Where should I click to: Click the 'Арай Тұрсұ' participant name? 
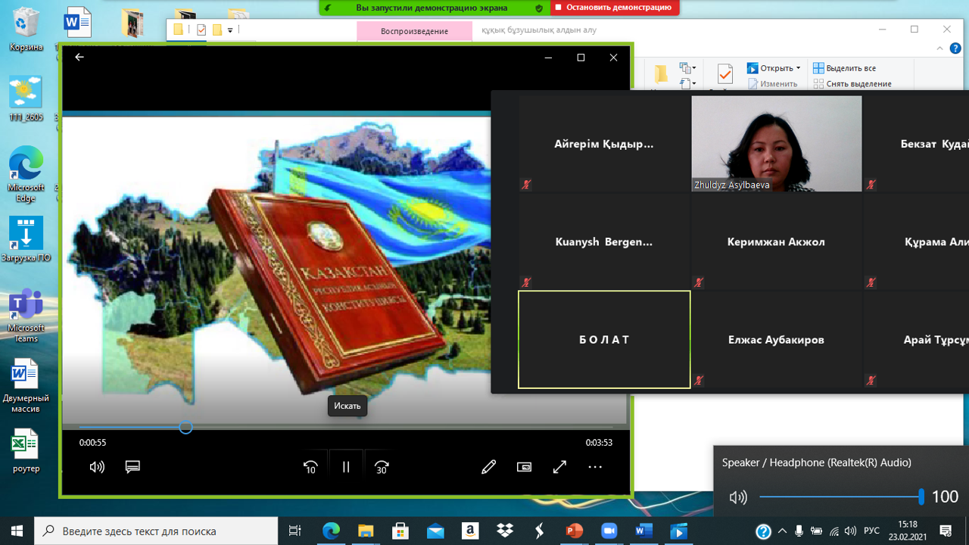(x=936, y=340)
